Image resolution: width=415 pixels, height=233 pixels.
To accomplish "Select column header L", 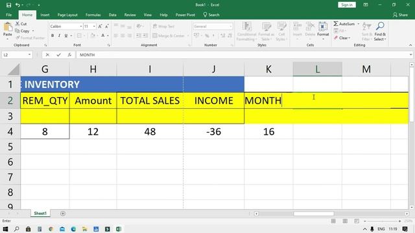I will (x=317, y=69).
